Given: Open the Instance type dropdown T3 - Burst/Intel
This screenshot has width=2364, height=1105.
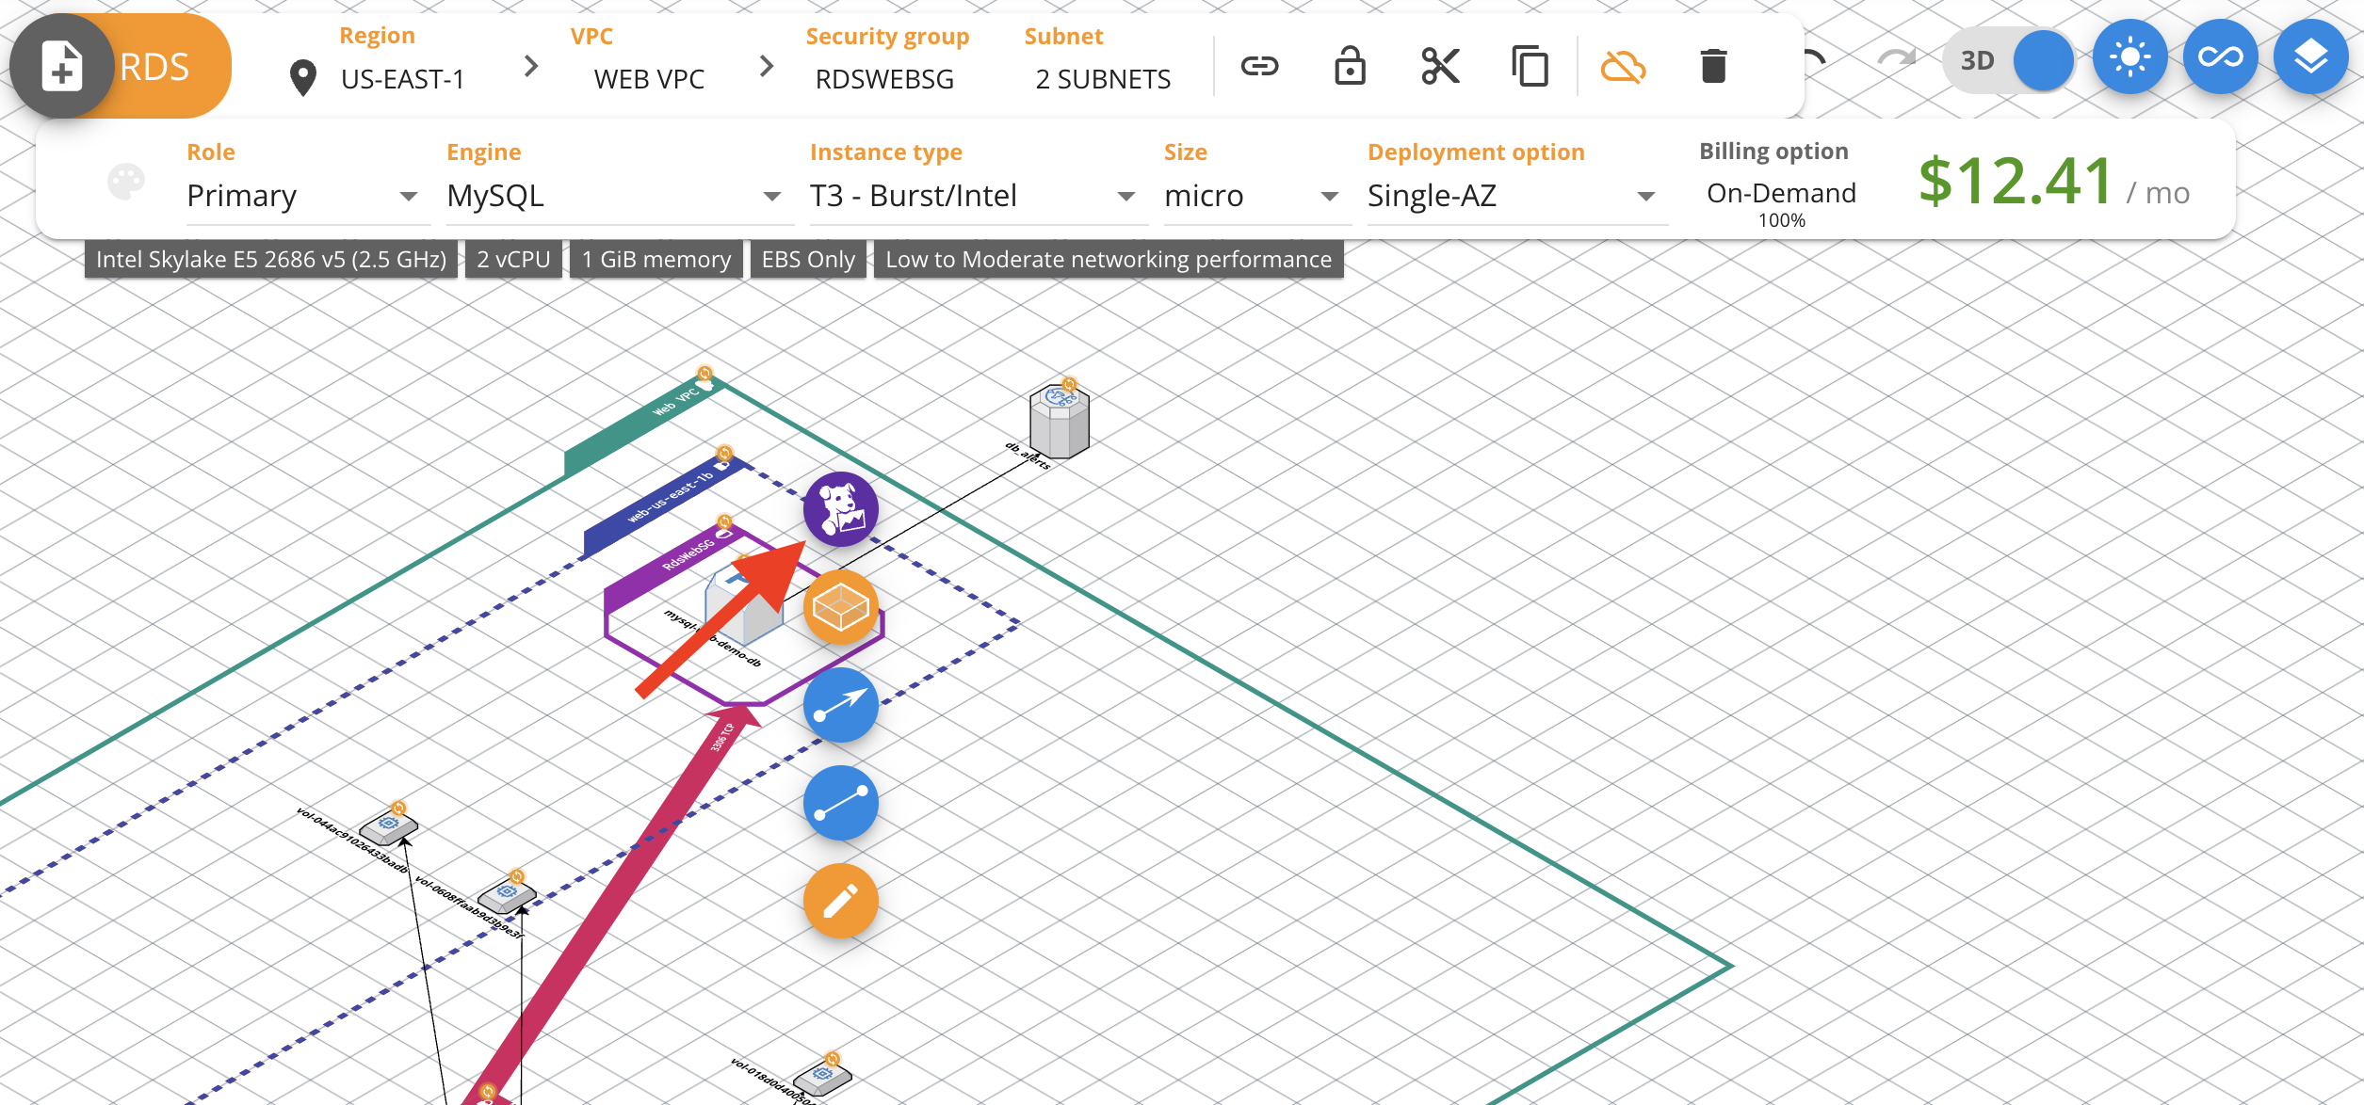Looking at the screenshot, I should pyautogui.click(x=978, y=196).
